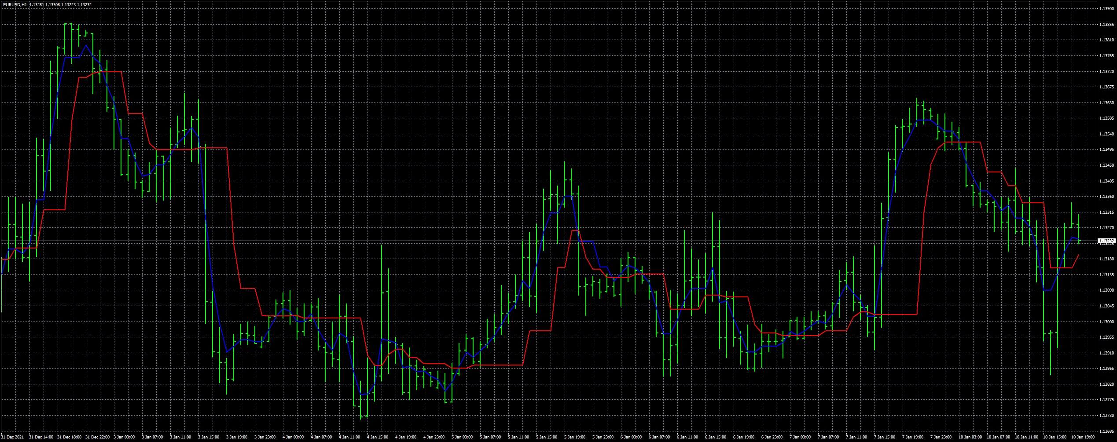Viewport: 1117px width, 442px height.
Task: Select the 1.13135 price scale value
Action: 1106,275
